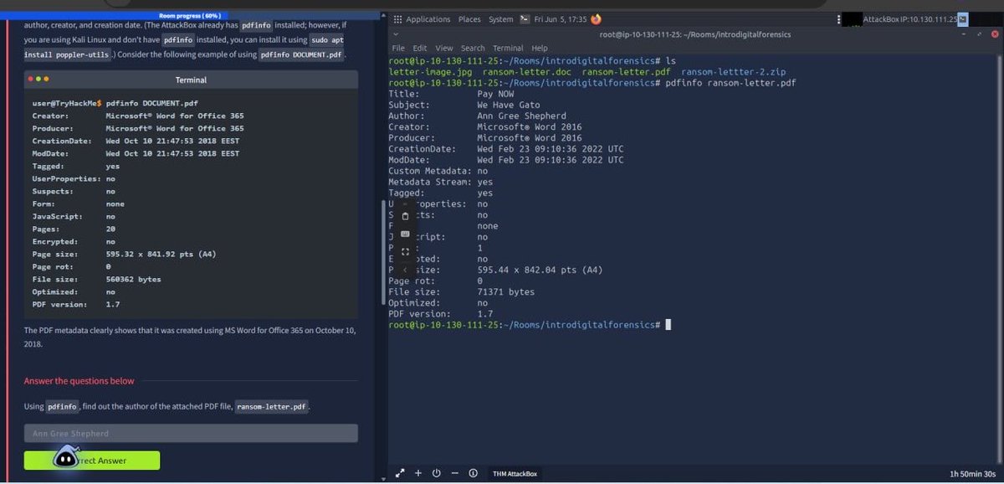Click the plus icon to add time
This screenshot has width=1004, height=484.
click(418, 473)
